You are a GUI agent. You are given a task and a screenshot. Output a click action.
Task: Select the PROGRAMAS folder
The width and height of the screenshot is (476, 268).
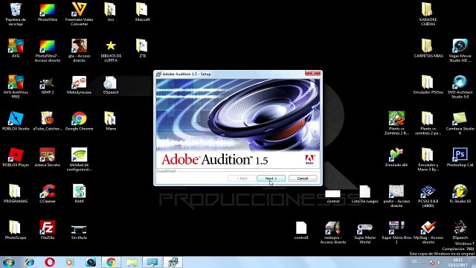16,194
